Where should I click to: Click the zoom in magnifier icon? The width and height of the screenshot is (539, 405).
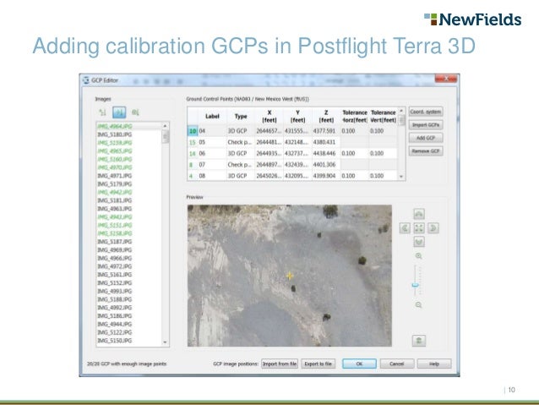tap(418, 256)
